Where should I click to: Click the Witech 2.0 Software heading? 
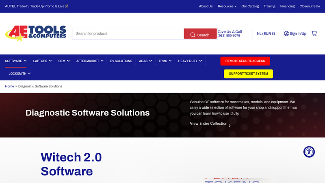coord(71,164)
